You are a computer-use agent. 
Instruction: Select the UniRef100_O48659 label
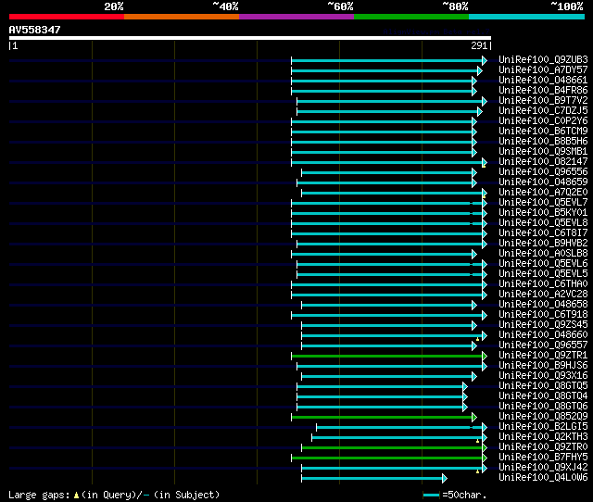pyautogui.click(x=543, y=182)
